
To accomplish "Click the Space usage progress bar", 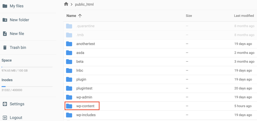I will pos(27,67).
